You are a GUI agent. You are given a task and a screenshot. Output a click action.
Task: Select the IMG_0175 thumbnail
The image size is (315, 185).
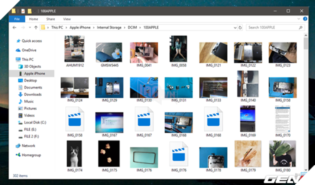tap(109, 153)
